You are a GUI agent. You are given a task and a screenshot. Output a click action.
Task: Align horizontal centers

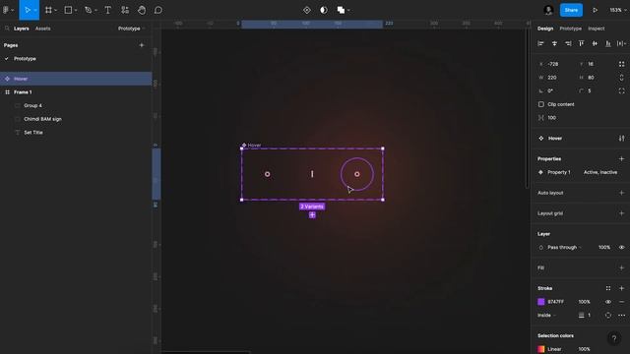click(x=554, y=43)
